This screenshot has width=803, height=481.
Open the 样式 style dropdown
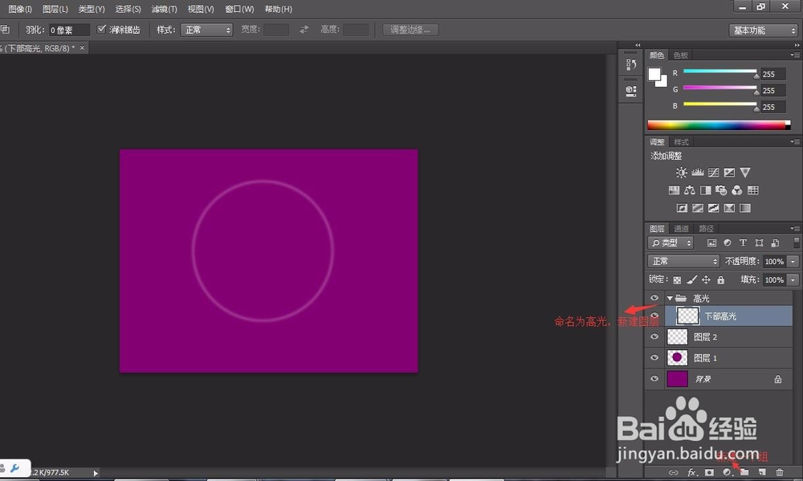click(x=206, y=30)
